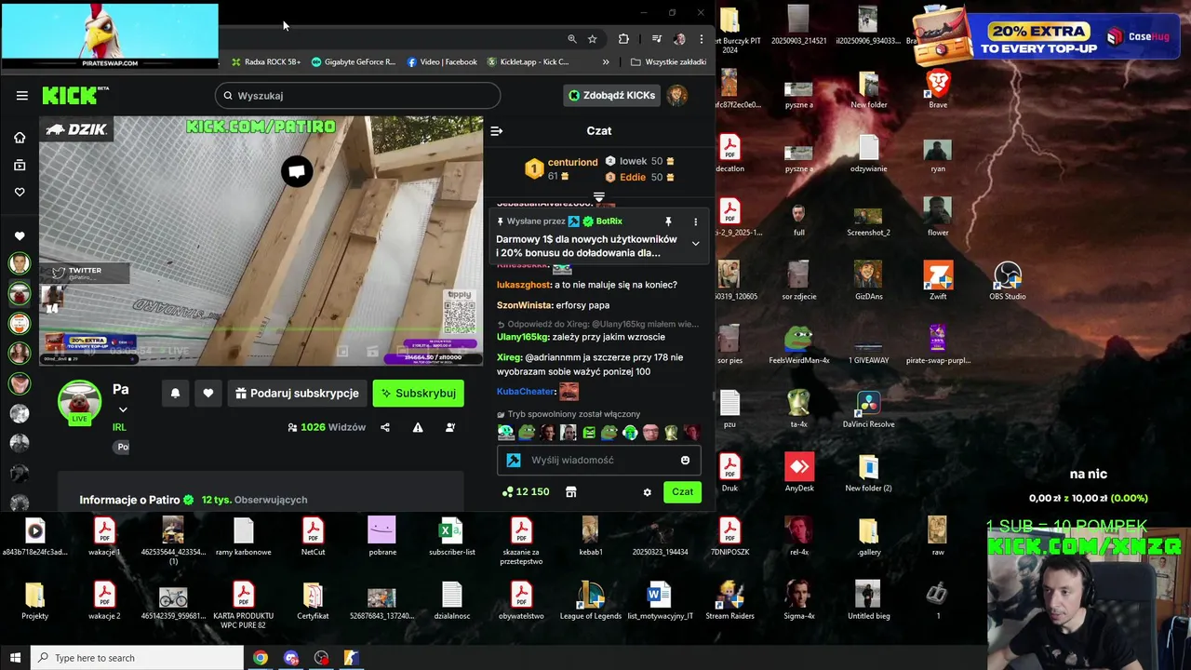
Task: Click Podaruj subskrypcje gift button
Action: (x=296, y=394)
